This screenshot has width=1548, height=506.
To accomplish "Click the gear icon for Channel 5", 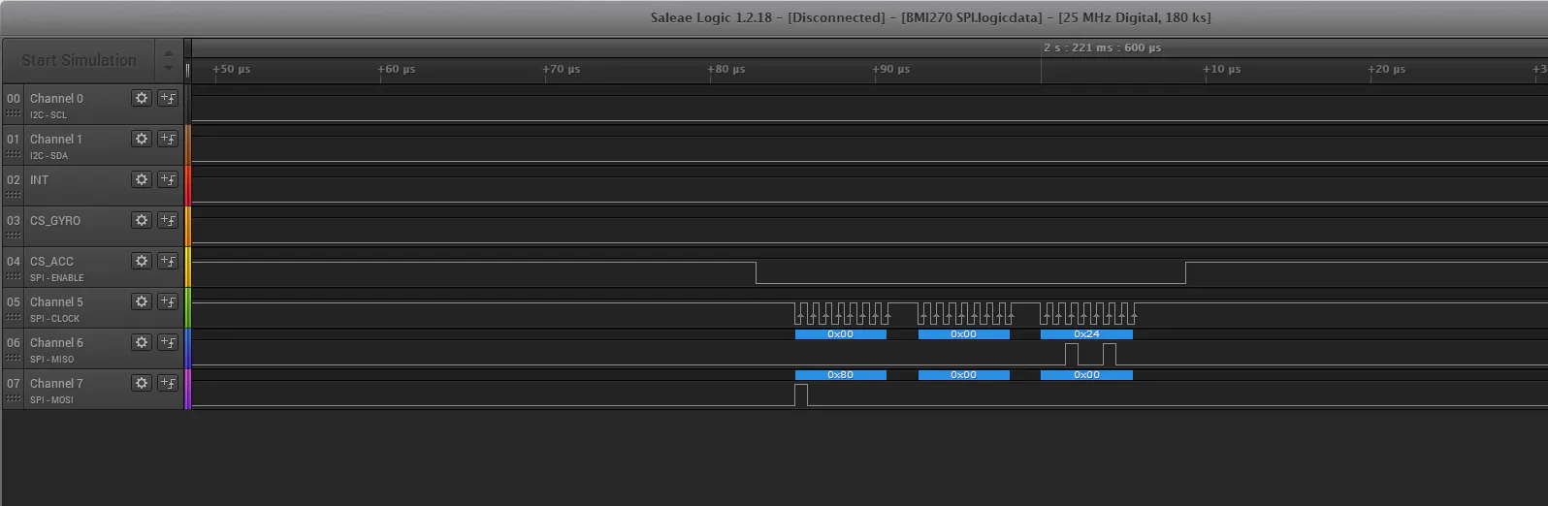I will (x=142, y=301).
